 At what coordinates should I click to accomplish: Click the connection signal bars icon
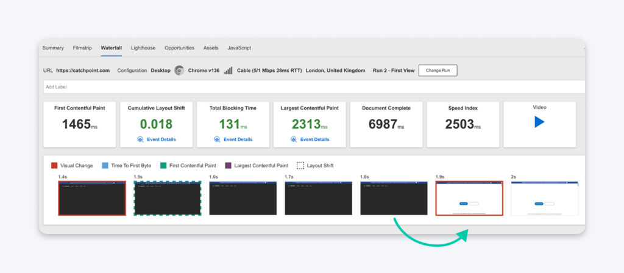click(x=228, y=71)
